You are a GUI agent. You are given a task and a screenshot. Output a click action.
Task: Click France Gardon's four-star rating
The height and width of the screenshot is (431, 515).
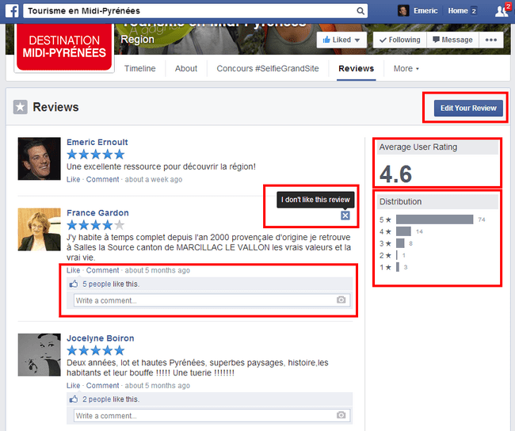[96, 225]
